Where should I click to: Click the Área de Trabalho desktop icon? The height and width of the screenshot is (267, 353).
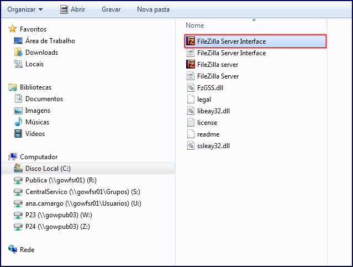point(18,41)
